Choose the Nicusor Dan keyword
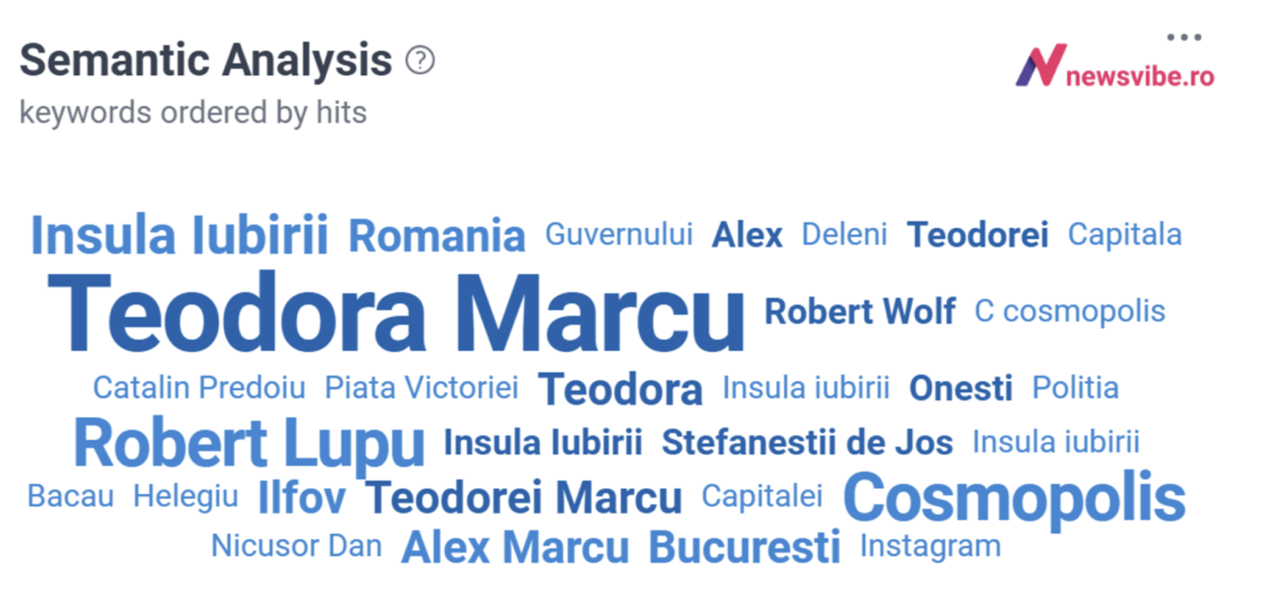 pos(296,546)
